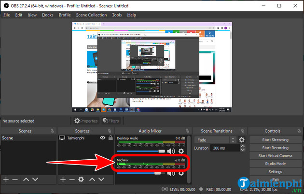Image resolution: width=304 pixels, height=194 pixels.
Task: Click the Audio Mixer vertical scrollbar
Action: [x=189, y=159]
